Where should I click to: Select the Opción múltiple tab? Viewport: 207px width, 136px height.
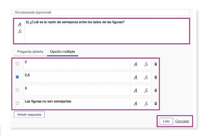click(x=63, y=52)
